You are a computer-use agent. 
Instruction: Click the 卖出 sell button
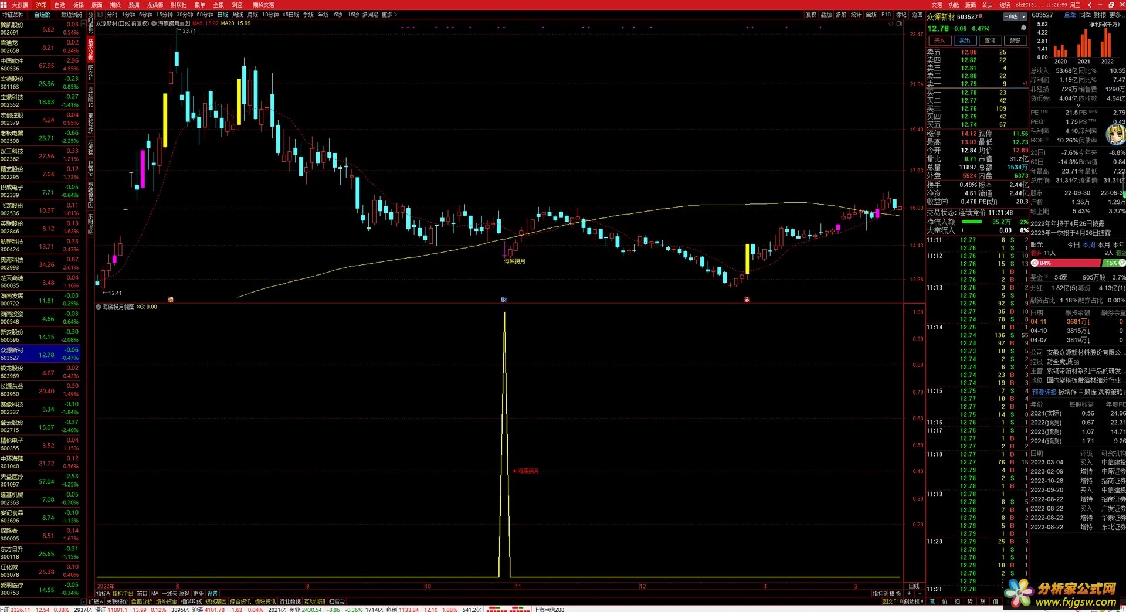click(965, 40)
